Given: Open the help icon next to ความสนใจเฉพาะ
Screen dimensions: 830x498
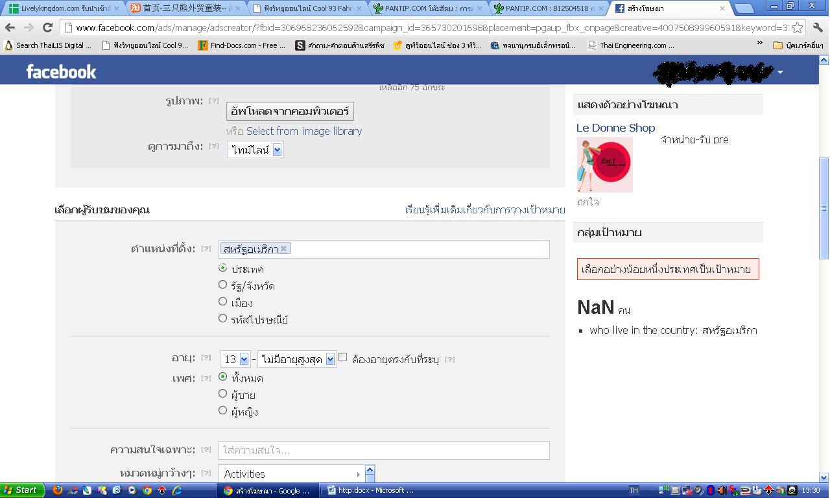Looking at the screenshot, I should pos(206,449).
